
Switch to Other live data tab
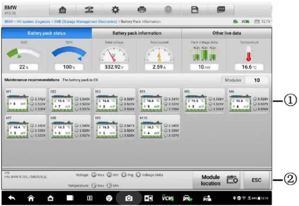227,33
